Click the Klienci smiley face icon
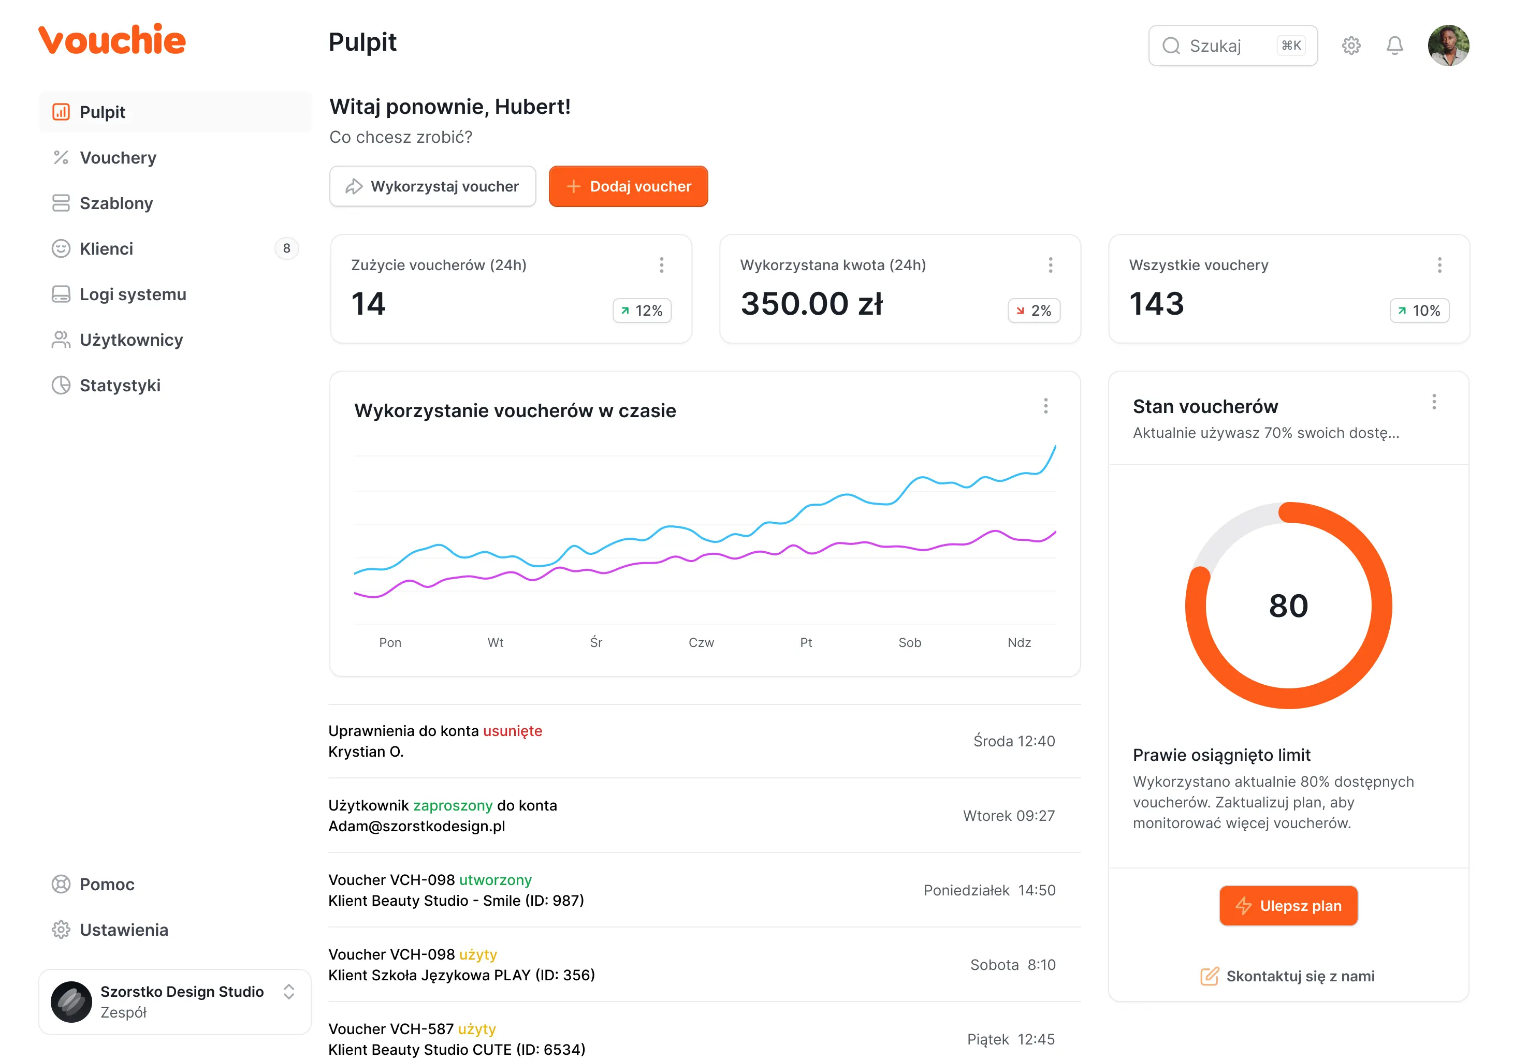The height and width of the screenshot is (1060, 1513). [x=61, y=248]
